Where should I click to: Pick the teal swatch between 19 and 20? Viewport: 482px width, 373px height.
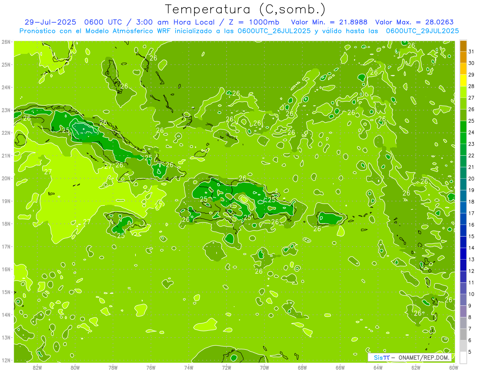tap(463, 185)
